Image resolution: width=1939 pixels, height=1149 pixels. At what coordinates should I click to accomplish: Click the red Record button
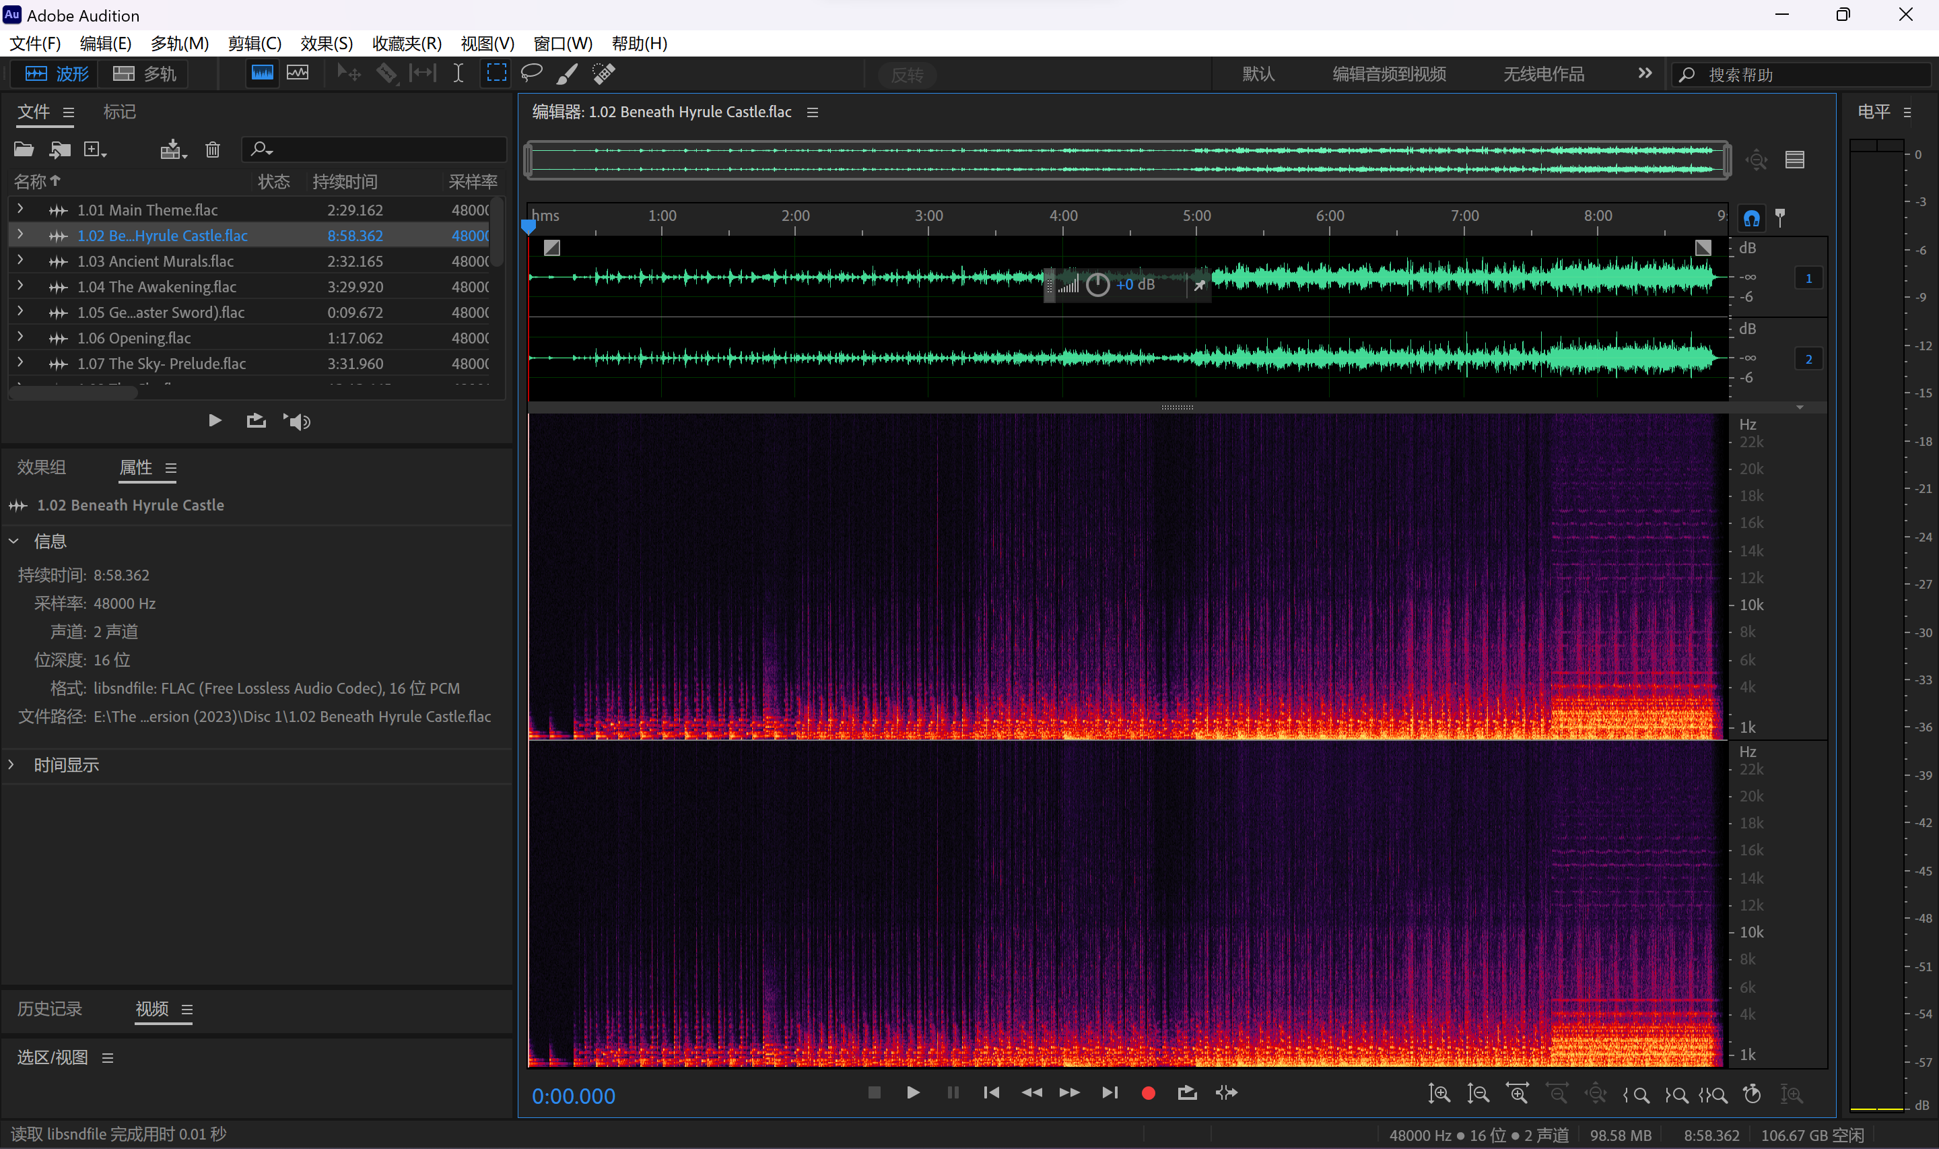pyautogui.click(x=1148, y=1092)
